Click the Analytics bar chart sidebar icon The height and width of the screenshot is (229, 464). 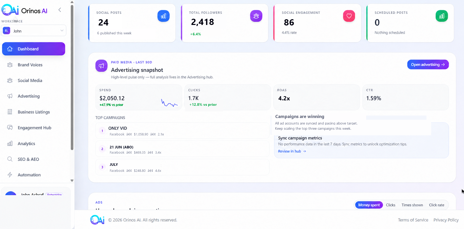click(x=10, y=143)
